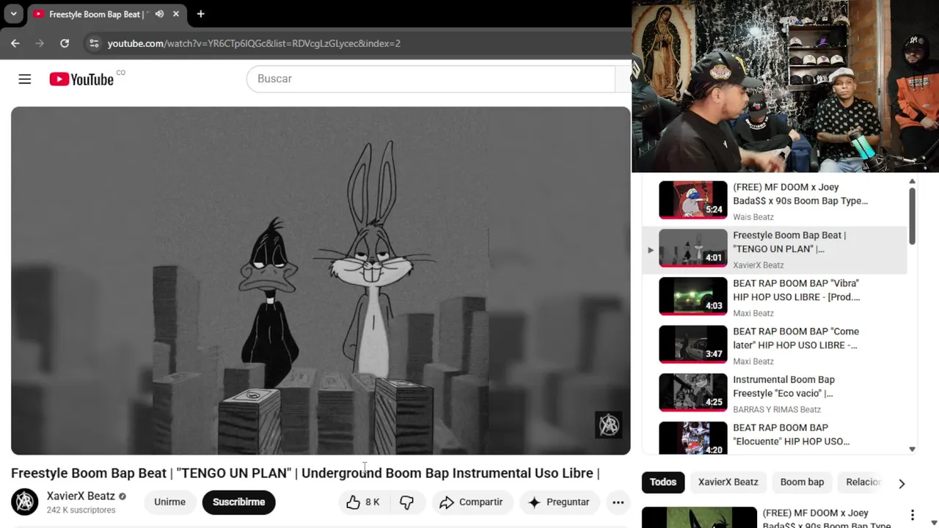Screen dimensions: 939x528
Task: Show more filter chips with right chevron
Action: click(x=902, y=483)
